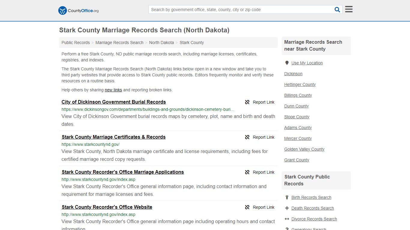The width and height of the screenshot is (410, 230).
Task: Open Billings County link
Action: point(298,95)
